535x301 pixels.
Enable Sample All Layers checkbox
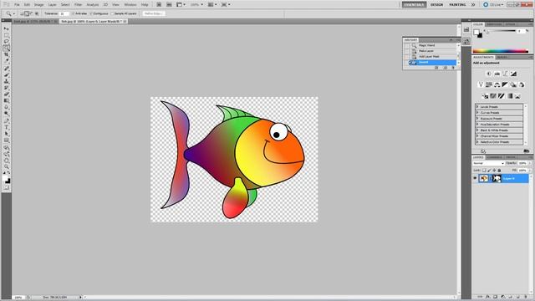(x=112, y=13)
